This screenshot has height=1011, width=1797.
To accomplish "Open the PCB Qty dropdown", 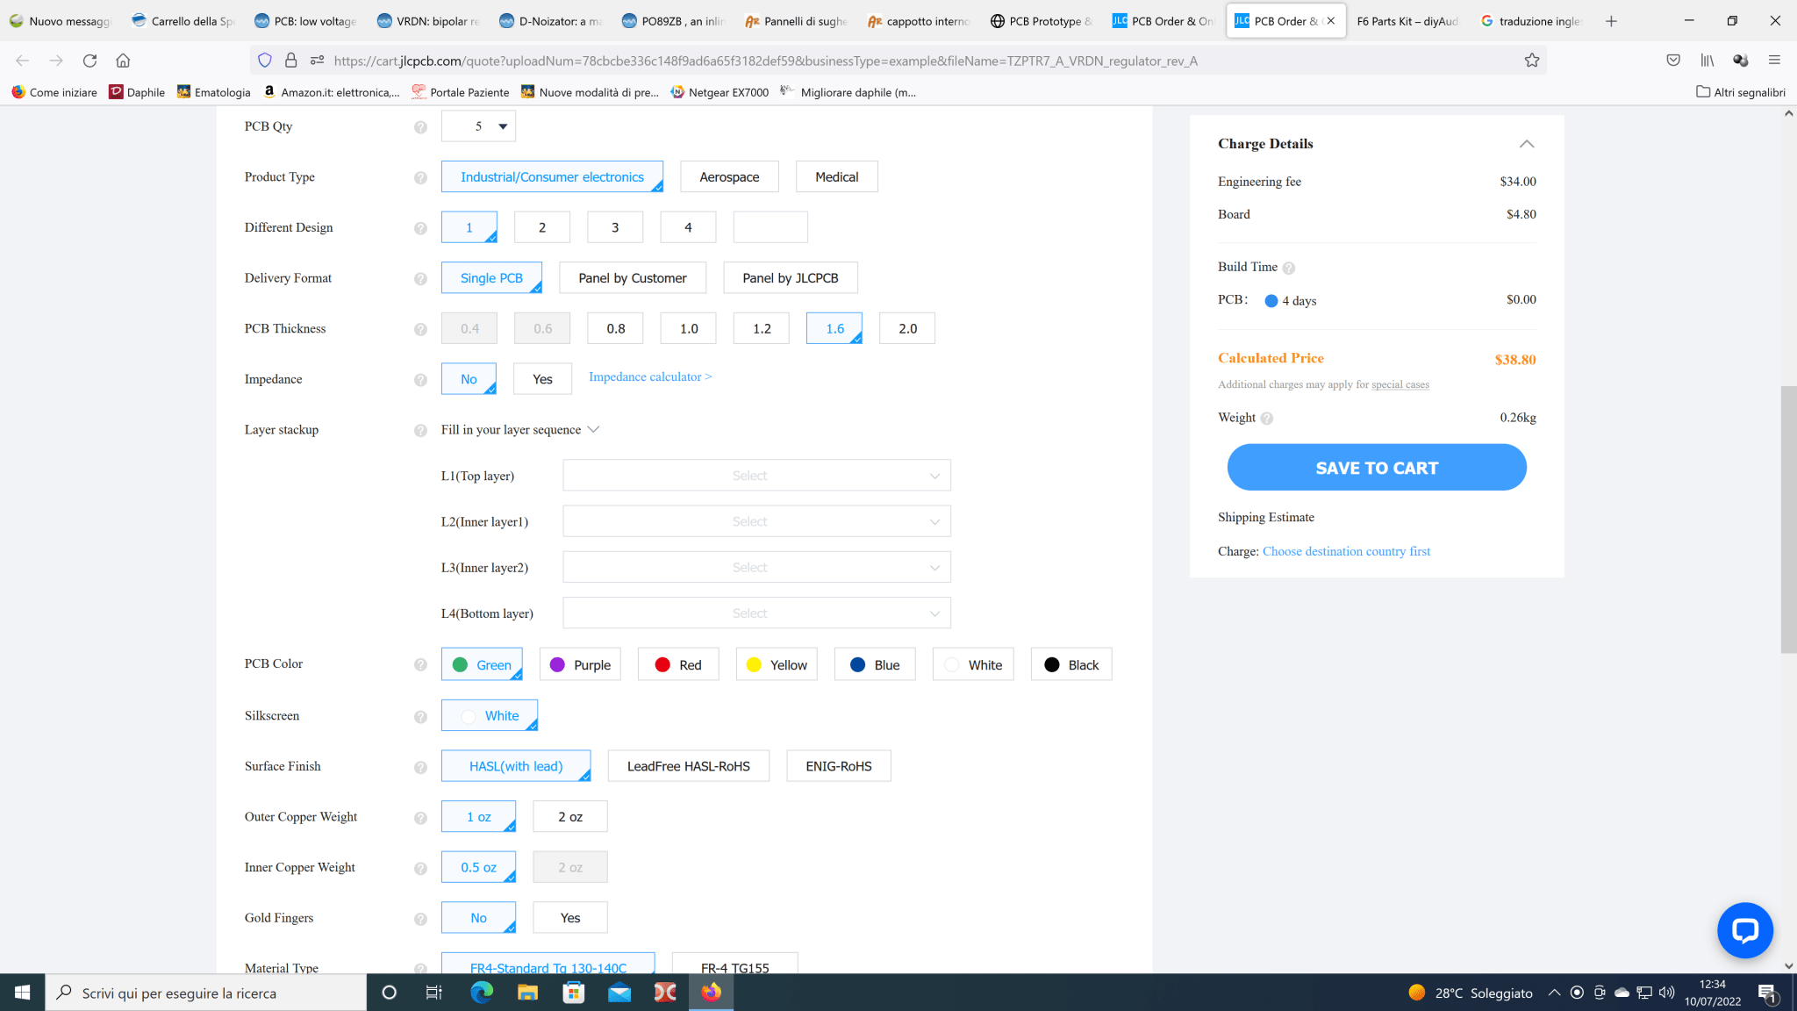I will click(478, 126).
